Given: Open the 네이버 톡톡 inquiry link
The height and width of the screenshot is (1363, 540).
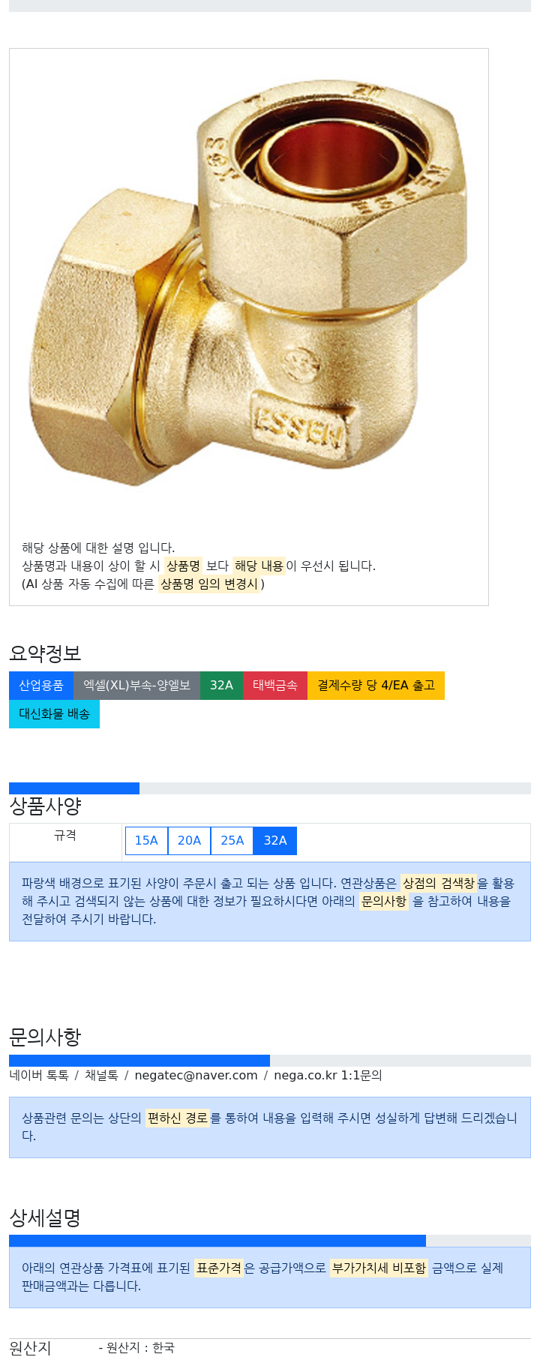Looking at the screenshot, I should point(39,1076).
